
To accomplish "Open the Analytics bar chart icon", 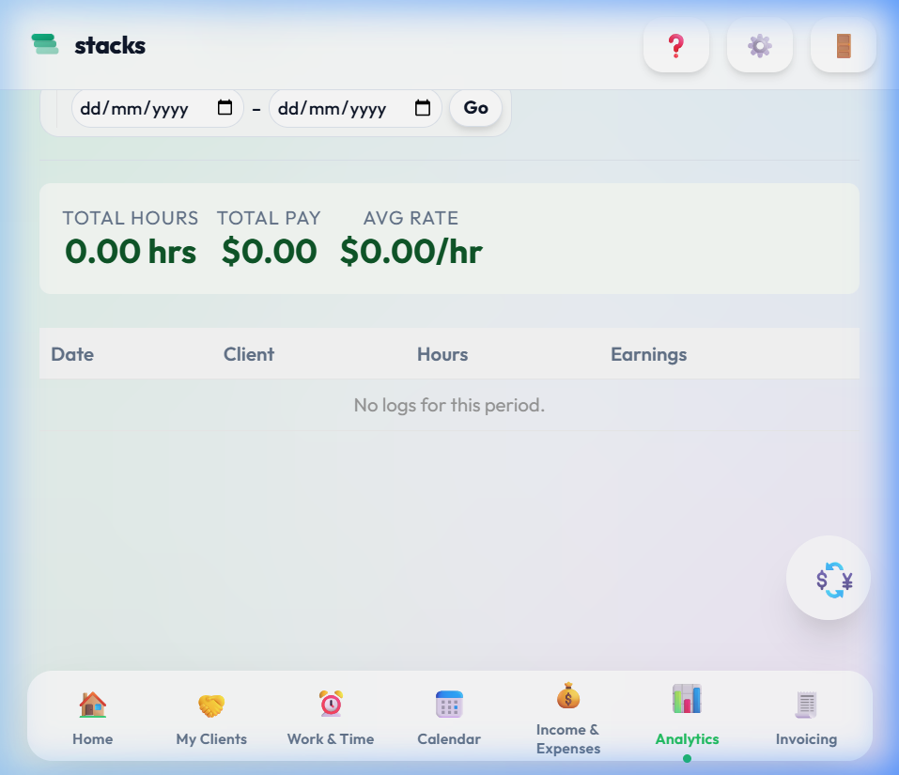I will click(687, 699).
